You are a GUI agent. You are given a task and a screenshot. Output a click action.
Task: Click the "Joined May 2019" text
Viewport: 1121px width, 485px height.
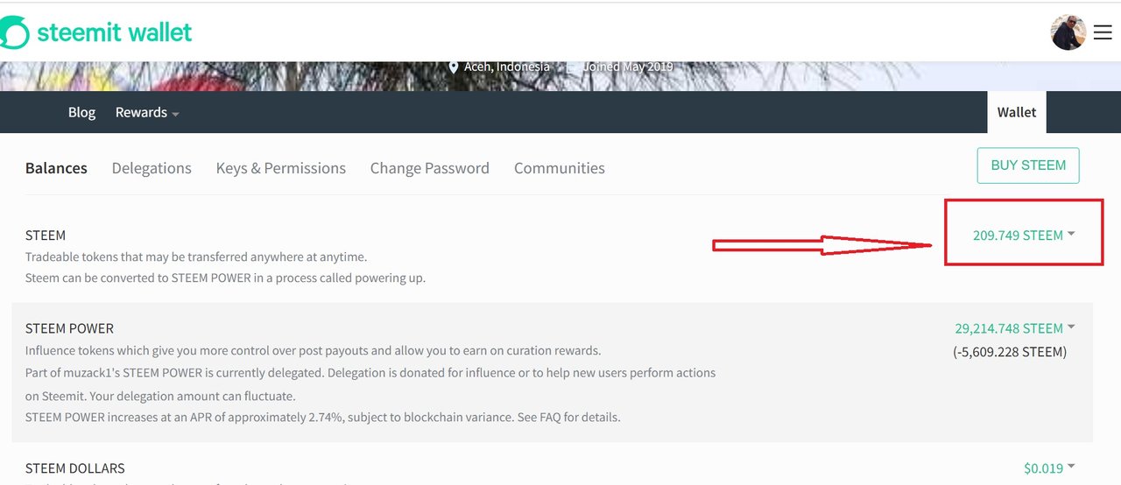tap(626, 67)
